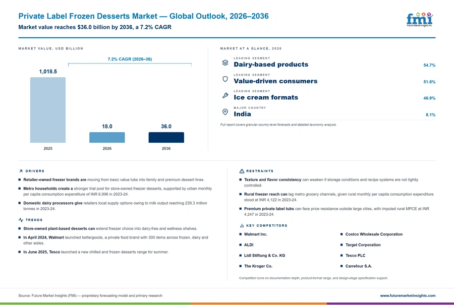
Task: Click Costco Wholesale Corporation in competitors
Action: tap(374, 234)
